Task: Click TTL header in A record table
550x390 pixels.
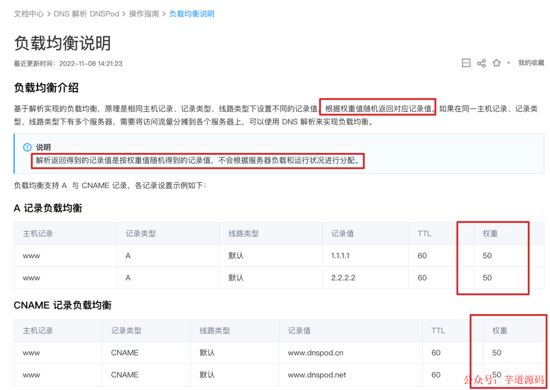Action: (424, 233)
